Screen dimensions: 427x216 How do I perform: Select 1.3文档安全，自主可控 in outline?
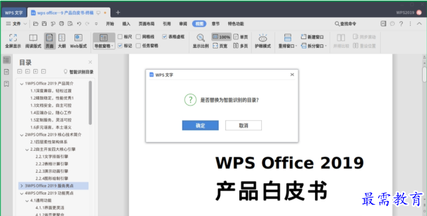click(51, 105)
